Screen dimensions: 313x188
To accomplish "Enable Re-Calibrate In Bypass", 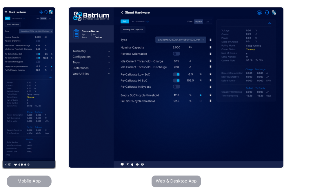I will click(x=176, y=86).
